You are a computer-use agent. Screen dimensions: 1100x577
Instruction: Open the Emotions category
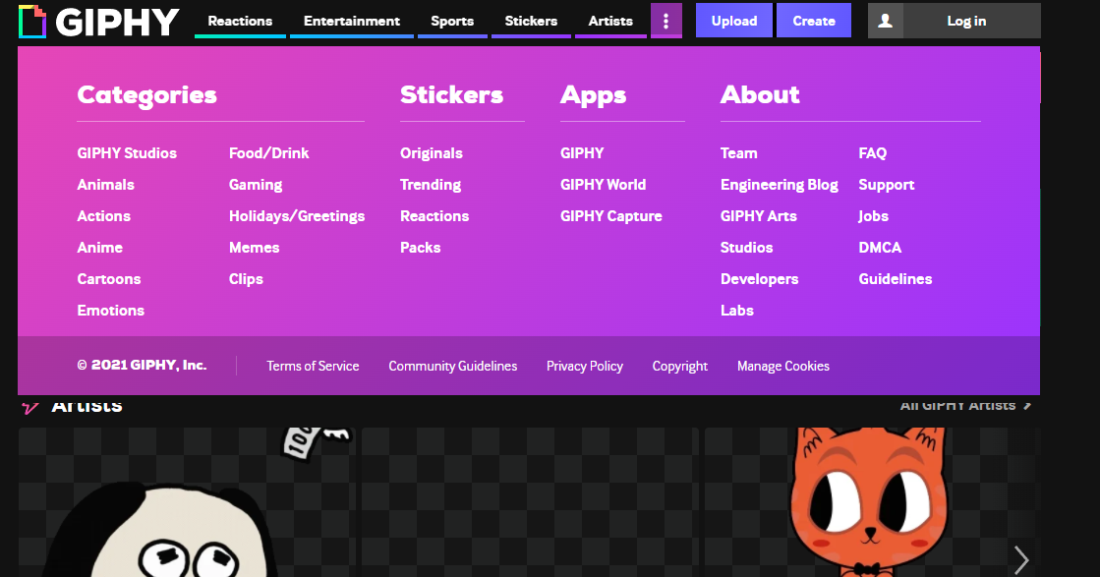point(111,311)
